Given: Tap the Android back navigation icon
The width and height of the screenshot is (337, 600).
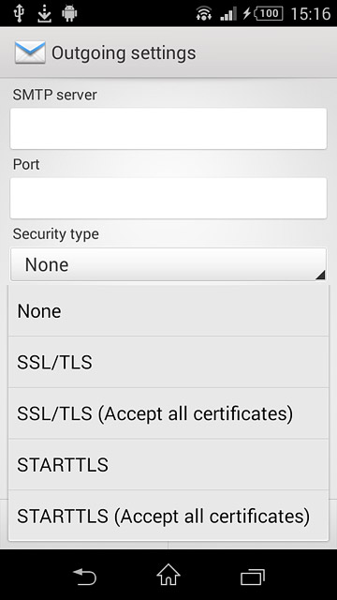Looking at the screenshot, I should pyautogui.click(x=84, y=577).
